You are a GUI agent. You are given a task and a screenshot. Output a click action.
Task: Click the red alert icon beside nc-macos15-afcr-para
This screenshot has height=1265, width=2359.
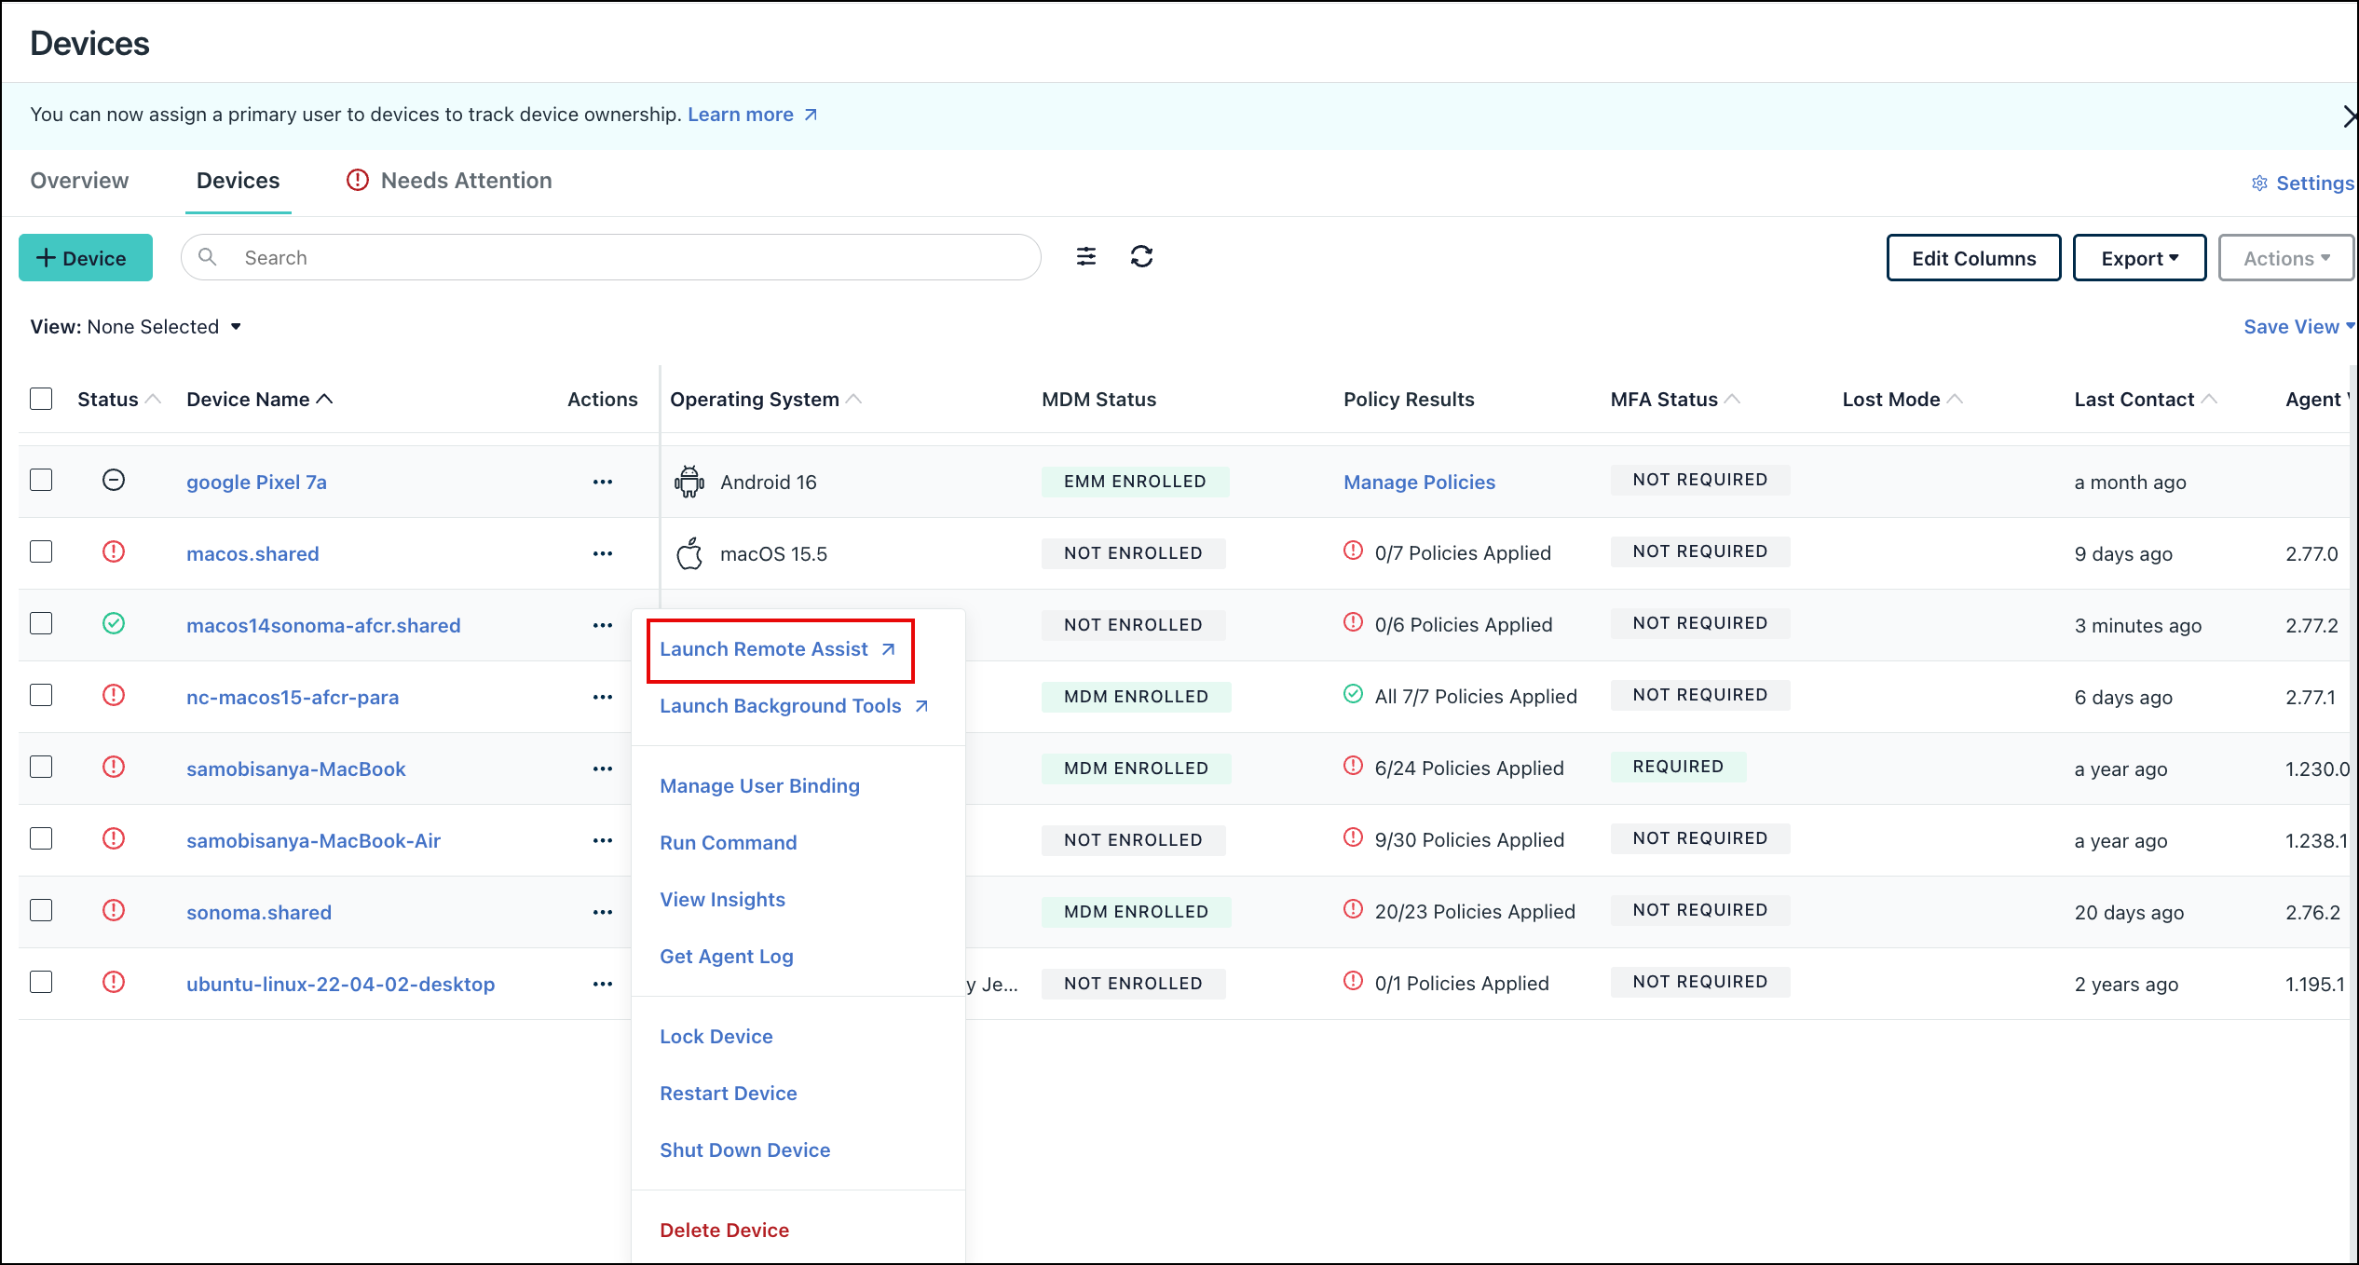tap(114, 696)
